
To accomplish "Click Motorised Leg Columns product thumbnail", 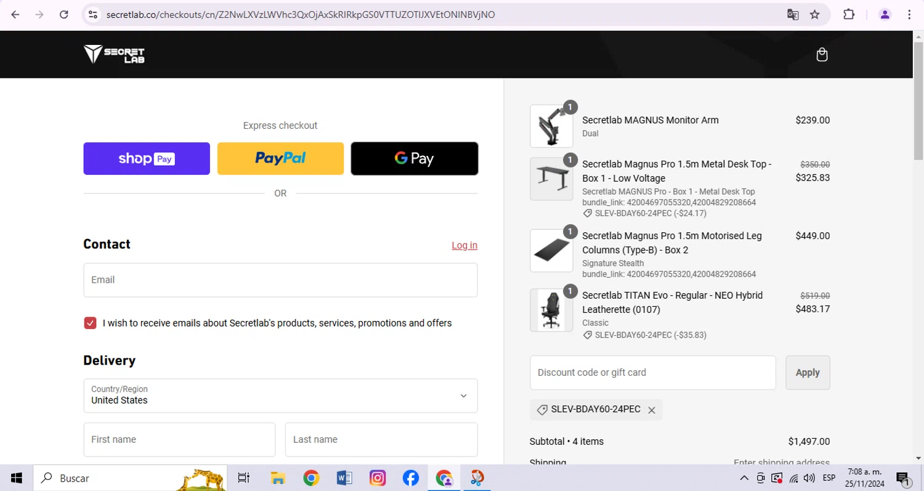I will point(551,251).
